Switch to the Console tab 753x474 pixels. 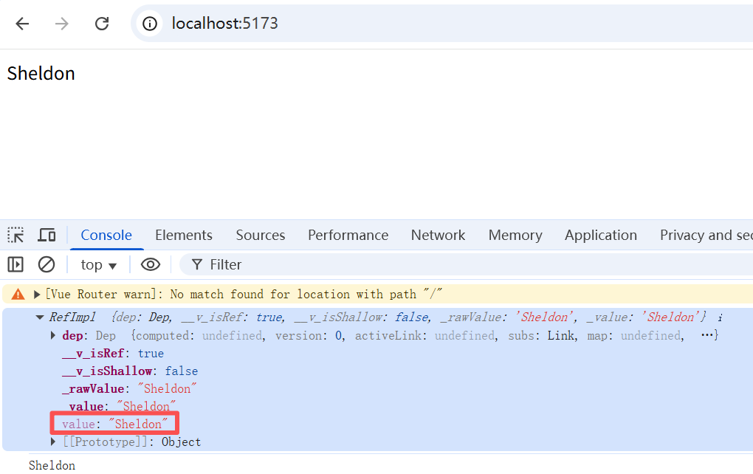pos(106,236)
